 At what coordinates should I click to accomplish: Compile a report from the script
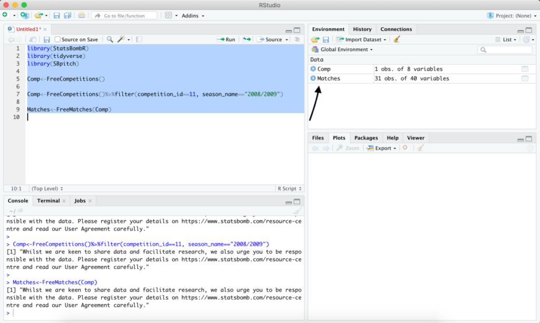click(139, 39)
